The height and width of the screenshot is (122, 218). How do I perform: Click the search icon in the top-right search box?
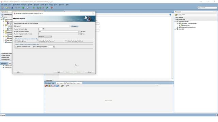tap(199, 7)
